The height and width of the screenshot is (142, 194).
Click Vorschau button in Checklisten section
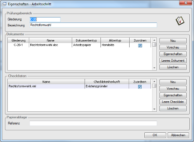point(173,88)
